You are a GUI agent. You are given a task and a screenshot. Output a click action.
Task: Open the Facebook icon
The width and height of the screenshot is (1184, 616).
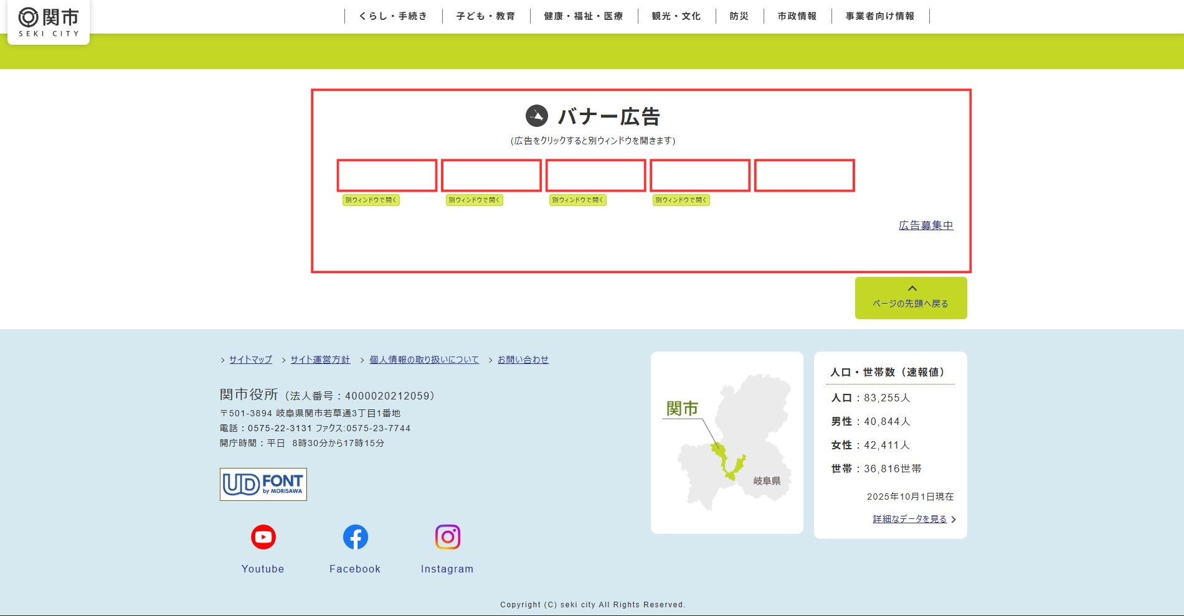coord(356,537)
